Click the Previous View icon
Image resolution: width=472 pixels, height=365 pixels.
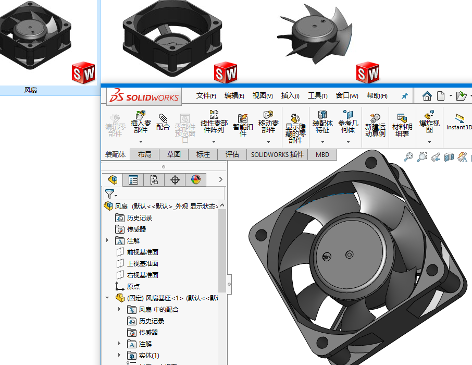pos(436,157)
